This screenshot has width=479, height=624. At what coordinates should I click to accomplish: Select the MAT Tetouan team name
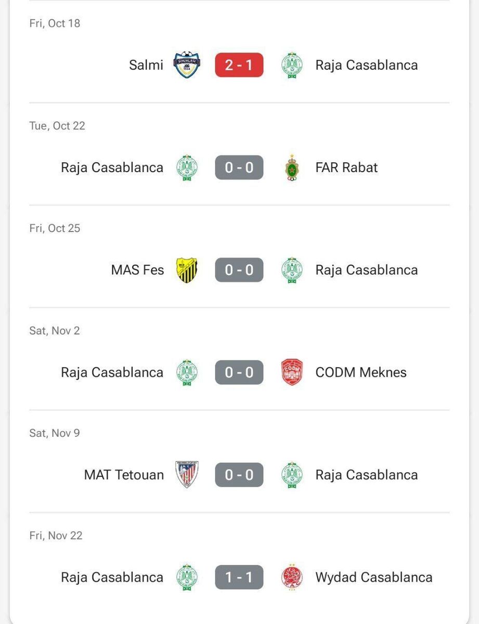pos(124,475)
